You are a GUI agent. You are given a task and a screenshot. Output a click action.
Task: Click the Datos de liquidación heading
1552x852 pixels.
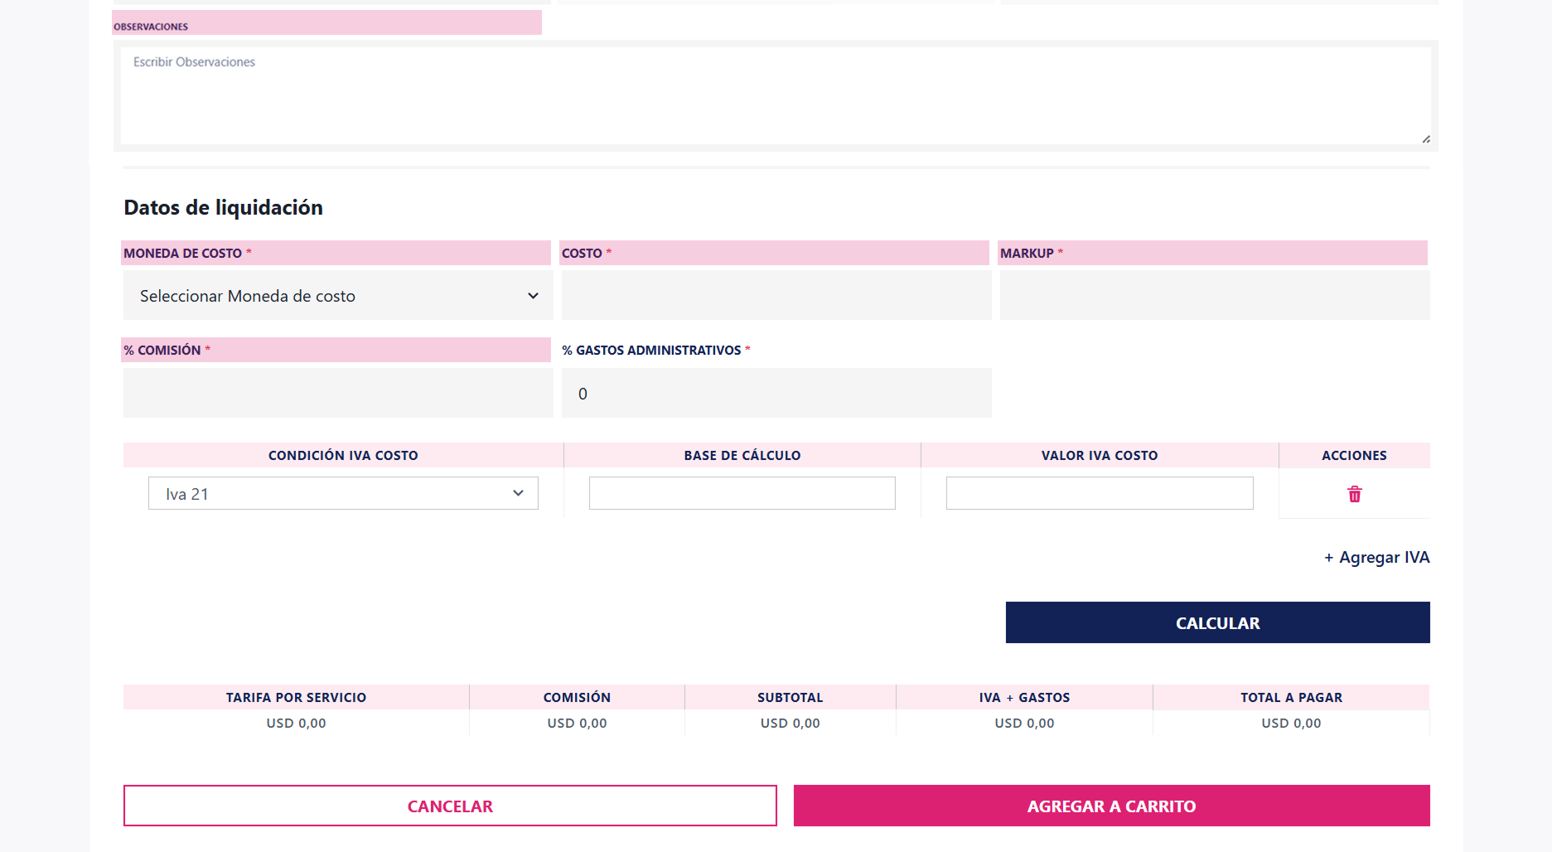223,208
